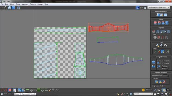Click the last blue Stitch icon
This screenshot has width=172, height=96.
(x=167, y=23)
